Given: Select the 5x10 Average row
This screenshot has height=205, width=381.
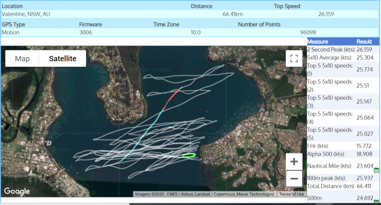Looking at the screenshot, I should (x=343, y=57).
